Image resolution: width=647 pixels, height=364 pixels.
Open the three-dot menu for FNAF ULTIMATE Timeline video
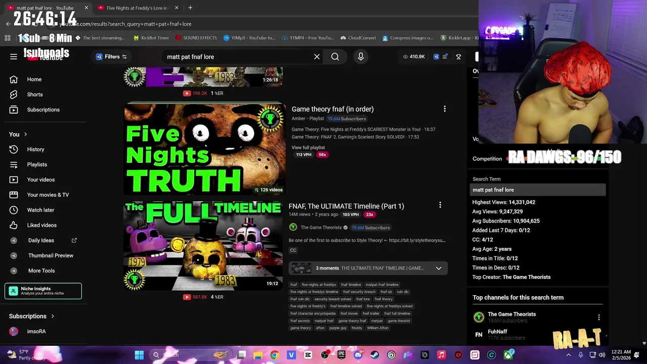click(440, 205)
